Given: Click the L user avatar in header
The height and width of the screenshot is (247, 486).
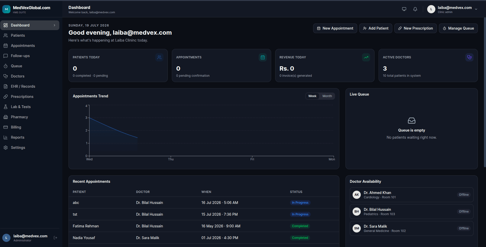Looking at the screenshot, I should pyautogui.click(x=431, y=9).
